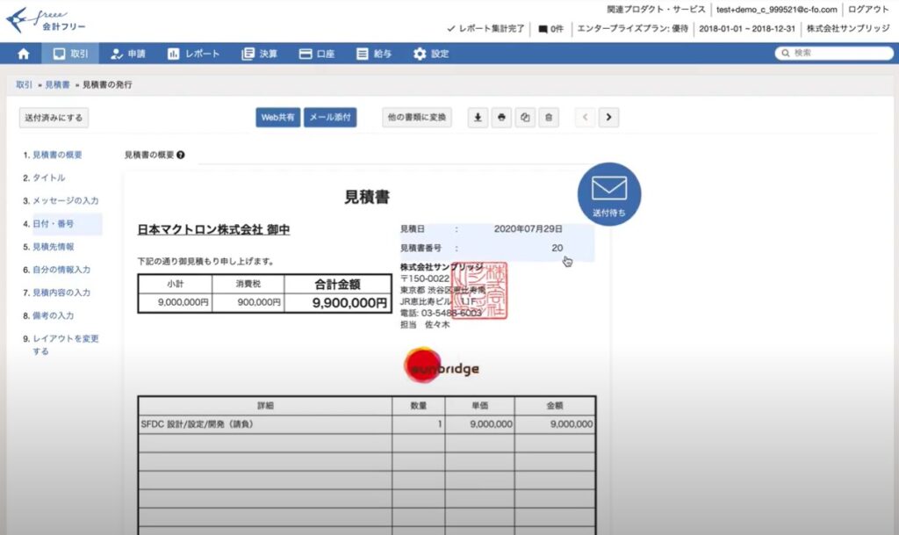Click the download estimate icon
This screenshot has width=899, height=535.
tap(477, 118)
